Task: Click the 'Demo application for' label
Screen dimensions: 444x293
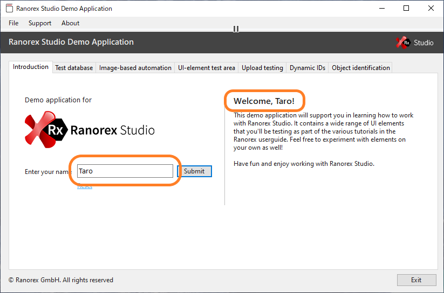Action: click(x=58, y=100)
